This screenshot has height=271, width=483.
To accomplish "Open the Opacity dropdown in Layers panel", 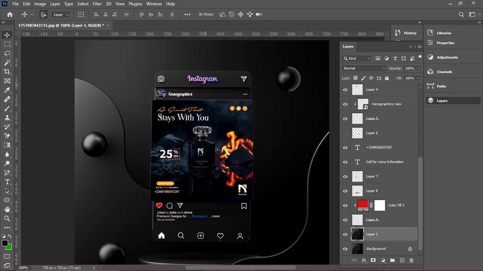I will pyautogui.click(x=419, y=68).
